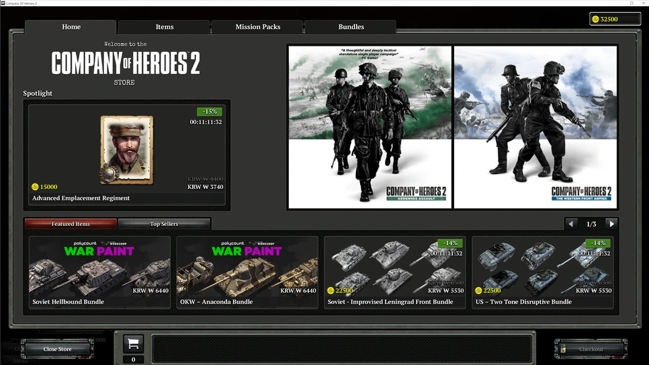Click the -14% badge on Leningrad Front Bundle

click(x=450, y=243)
